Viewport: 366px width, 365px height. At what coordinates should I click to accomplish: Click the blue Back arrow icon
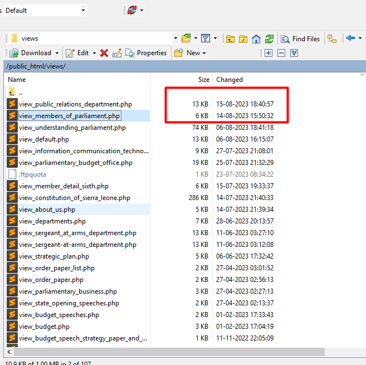pos(350,38)
